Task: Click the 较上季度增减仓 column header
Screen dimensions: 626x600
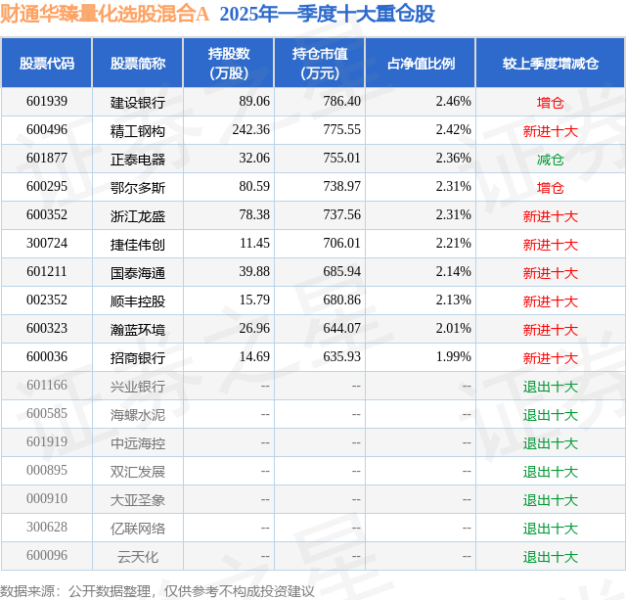Action: tap(550, 63)
